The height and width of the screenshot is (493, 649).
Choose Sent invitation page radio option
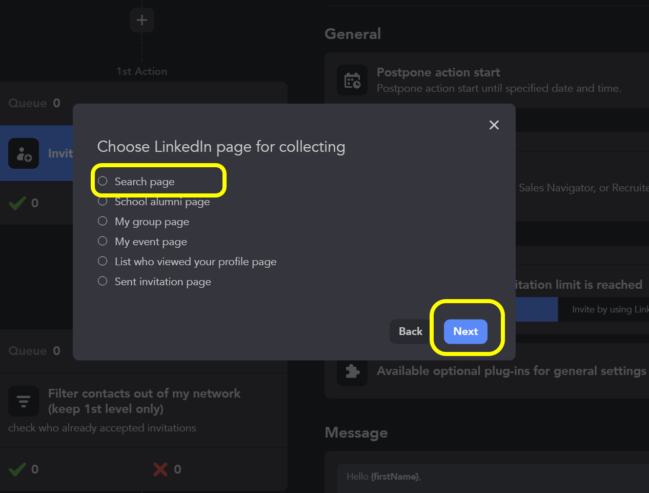[103, 281]
